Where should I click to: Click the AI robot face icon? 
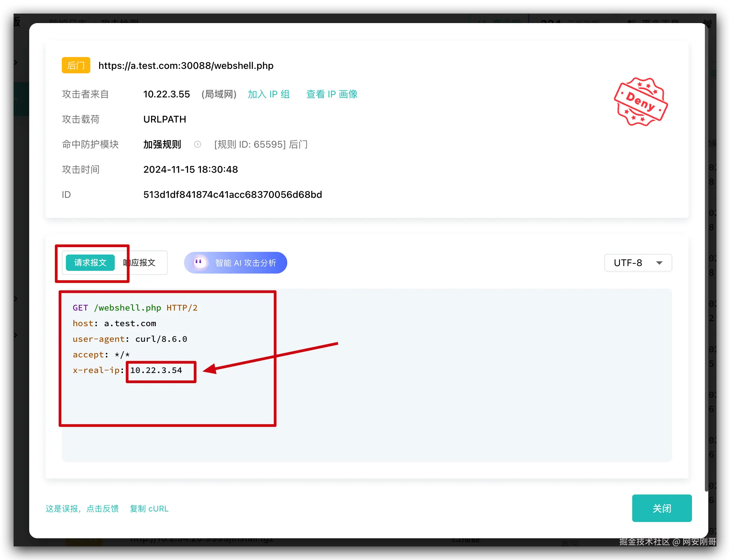pyautogui.click(x=200, y=263)
